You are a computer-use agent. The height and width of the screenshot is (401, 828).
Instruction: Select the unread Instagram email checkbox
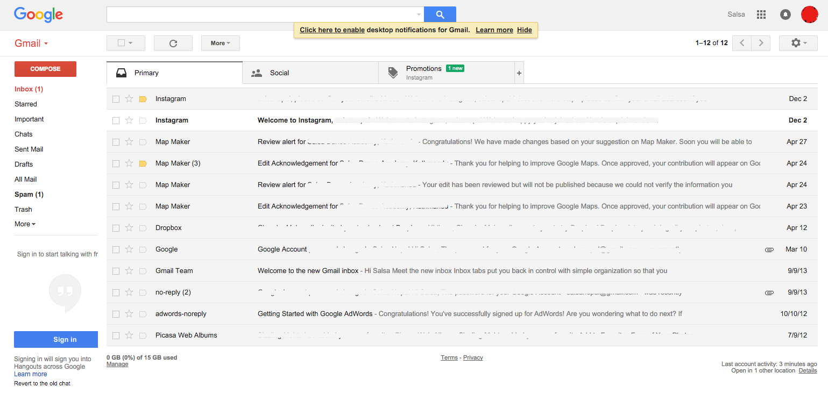click(116, 120)
